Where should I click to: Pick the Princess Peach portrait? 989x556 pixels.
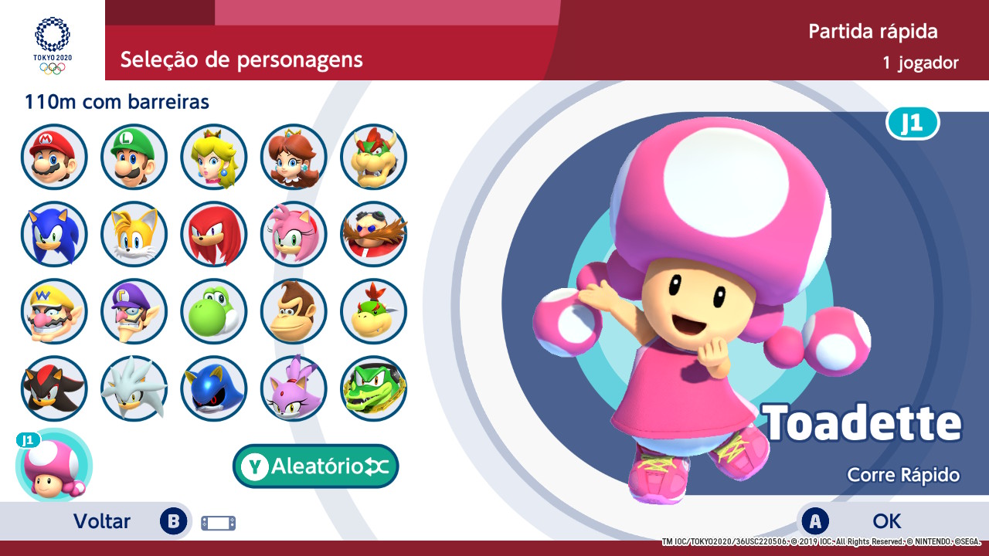[x=214, y=157]
